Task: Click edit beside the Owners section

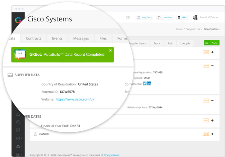Action: pos(205,134)
